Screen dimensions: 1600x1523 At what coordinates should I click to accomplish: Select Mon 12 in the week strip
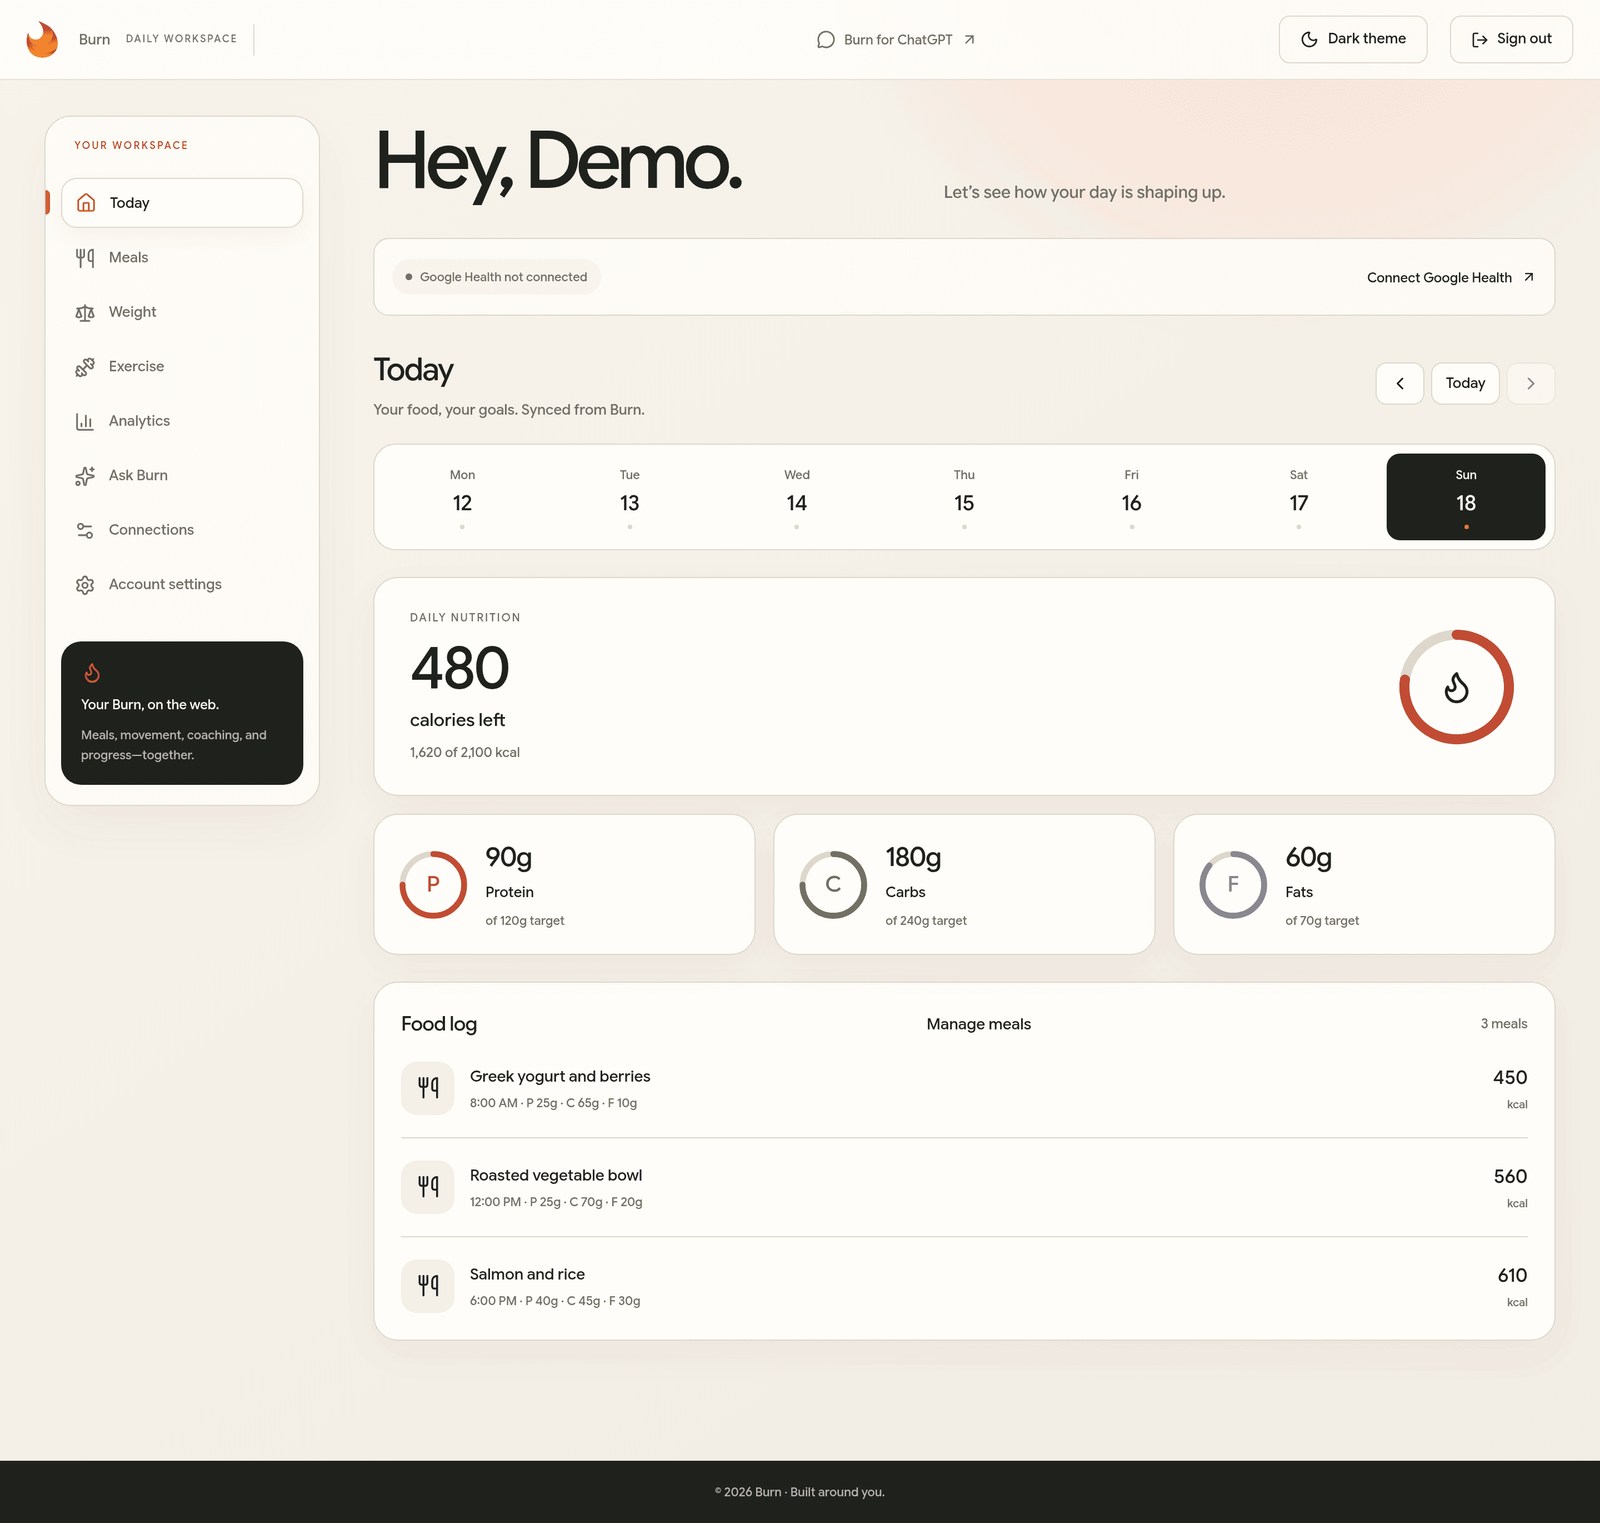point(462,497)
